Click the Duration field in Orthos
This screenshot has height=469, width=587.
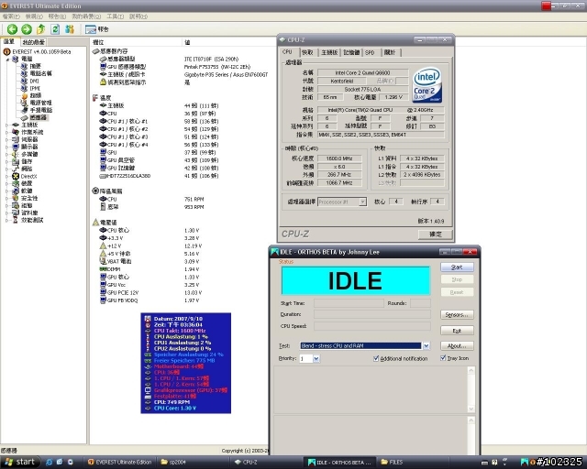371,314
